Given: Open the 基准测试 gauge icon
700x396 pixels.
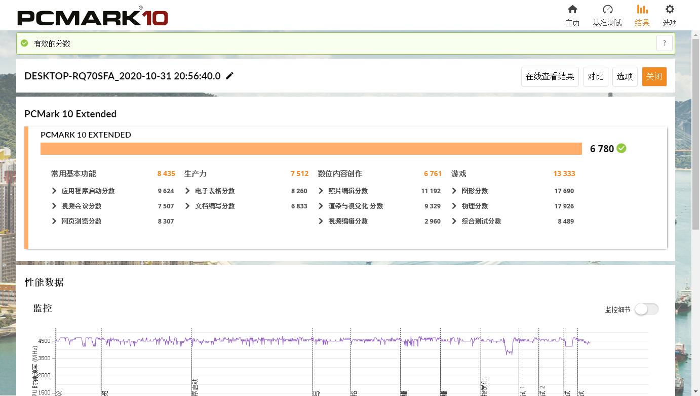Looking at the screenshot, I should (x=607, y=9).
